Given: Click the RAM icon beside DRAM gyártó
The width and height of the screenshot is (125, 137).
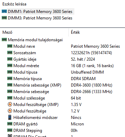Looking at the screenshot, I should coord(10,124).
